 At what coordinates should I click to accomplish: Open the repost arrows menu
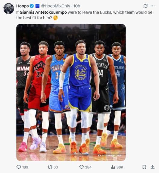[50, 167]
